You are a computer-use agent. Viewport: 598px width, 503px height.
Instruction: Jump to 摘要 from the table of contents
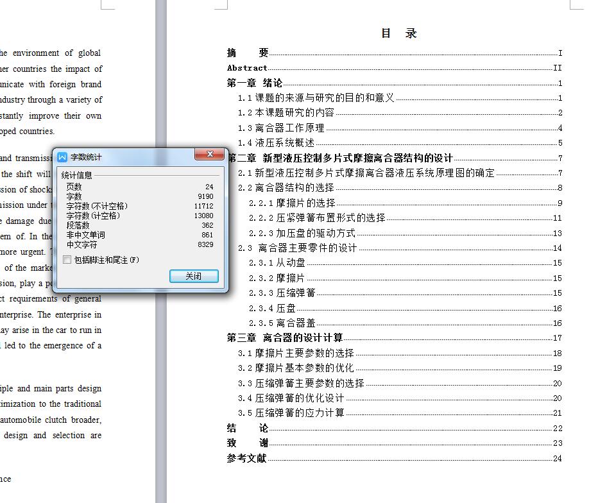pyautogui.click(x=247, y=53)
